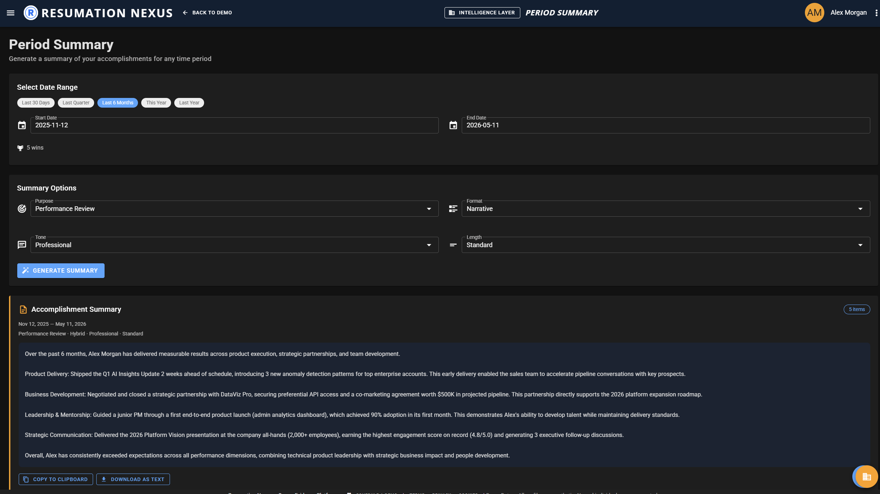Screen dimensions: 880x494
Task: Click the 'Performance Review · Hybrid' metadata line
Action: 81,334
